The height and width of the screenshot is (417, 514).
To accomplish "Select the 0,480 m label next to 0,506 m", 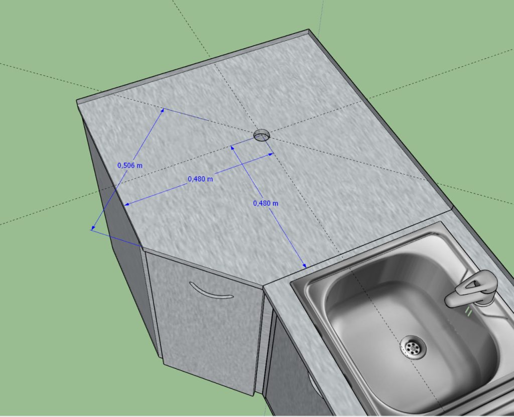I will click(200, 179).
